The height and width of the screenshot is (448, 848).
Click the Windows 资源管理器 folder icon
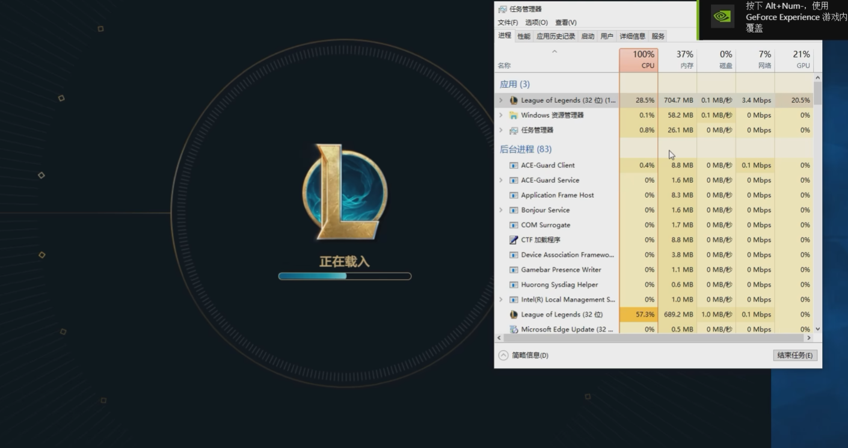pos(514,115)
